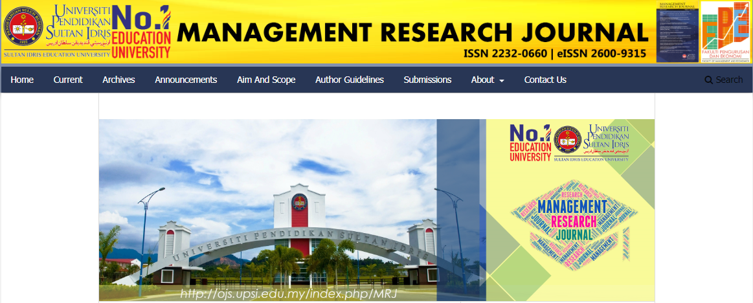Open the Current issue page
The image size is (753, 303).
(x=68, y=80)
